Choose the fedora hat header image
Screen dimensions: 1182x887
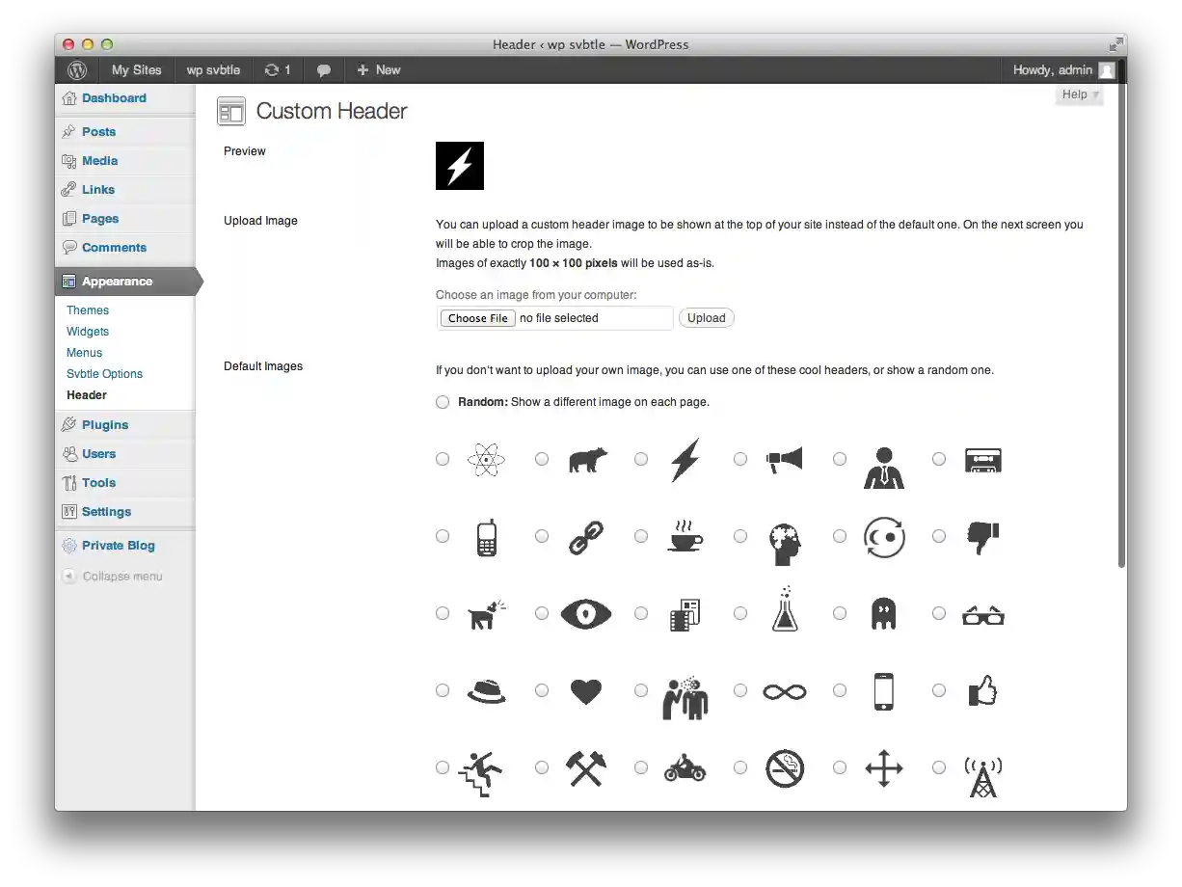[x=486, y=691]
